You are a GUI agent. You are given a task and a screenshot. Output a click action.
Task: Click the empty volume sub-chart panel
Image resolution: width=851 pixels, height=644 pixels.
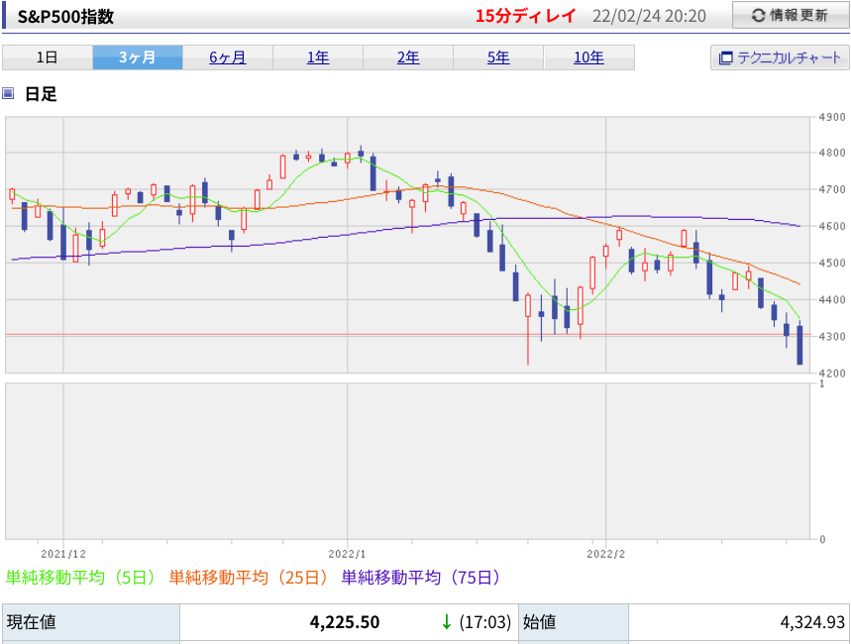[407, 461]
